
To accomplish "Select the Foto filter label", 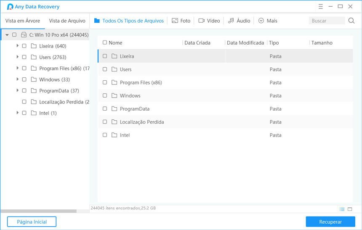I will coord(185,21).
